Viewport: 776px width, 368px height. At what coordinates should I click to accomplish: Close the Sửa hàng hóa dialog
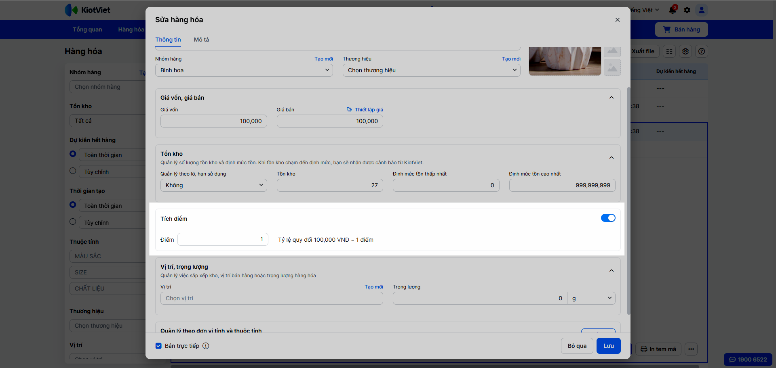coord(617,20)
